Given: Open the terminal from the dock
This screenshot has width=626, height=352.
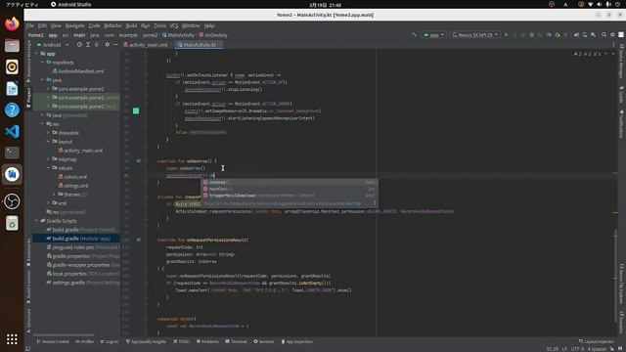Looking at the screenshot, I should (12, 153).
